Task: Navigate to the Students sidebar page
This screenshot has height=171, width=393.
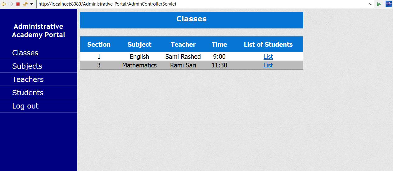Action: tap(28, 93)
